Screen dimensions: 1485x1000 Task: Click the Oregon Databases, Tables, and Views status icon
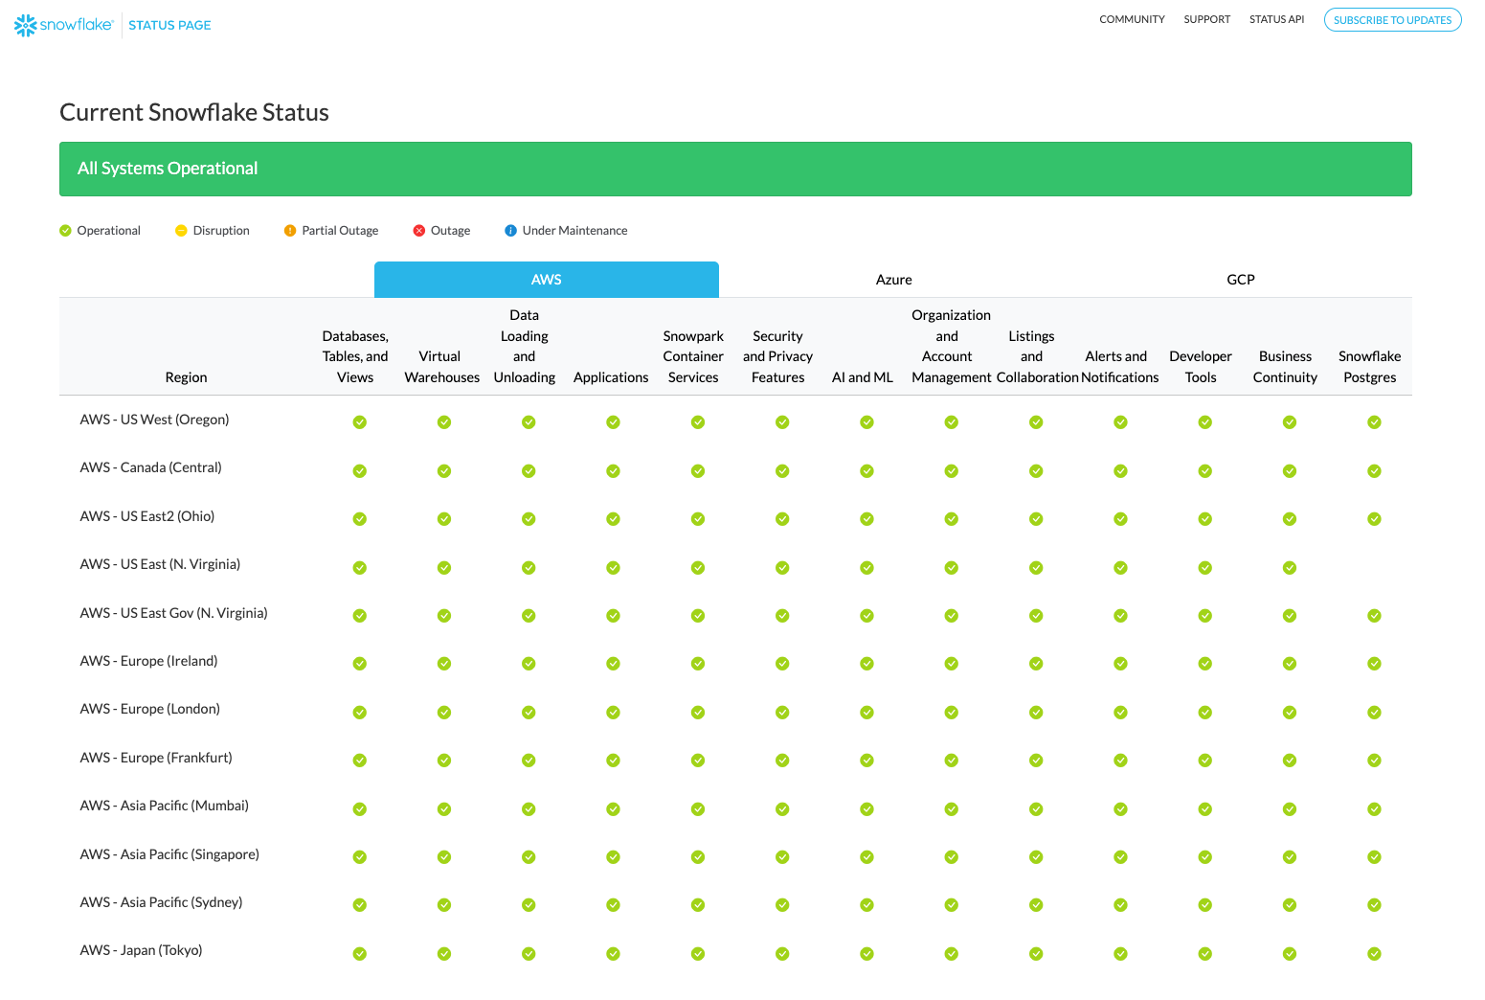(x=360, y=422)
